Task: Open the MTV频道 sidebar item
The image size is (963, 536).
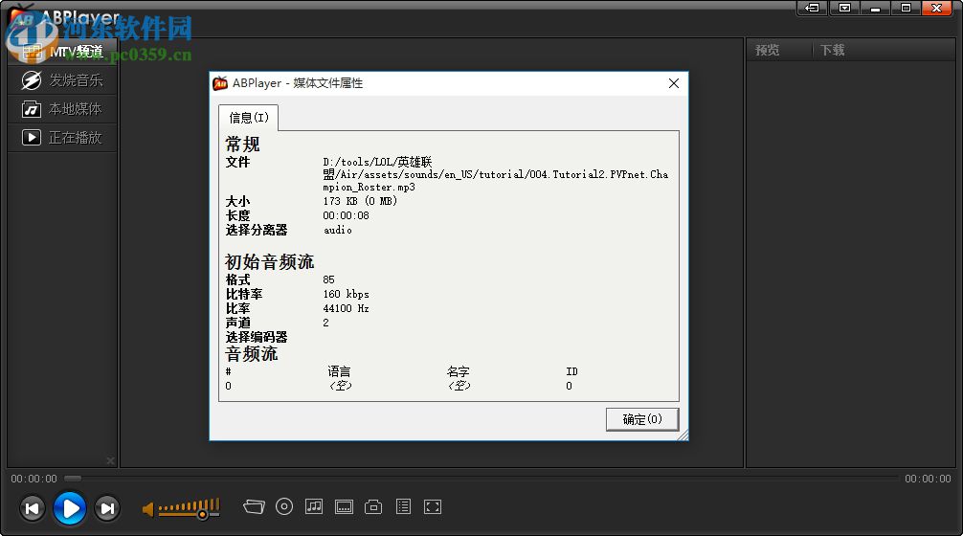Action: pyautogui.click(x=62, y=52)
